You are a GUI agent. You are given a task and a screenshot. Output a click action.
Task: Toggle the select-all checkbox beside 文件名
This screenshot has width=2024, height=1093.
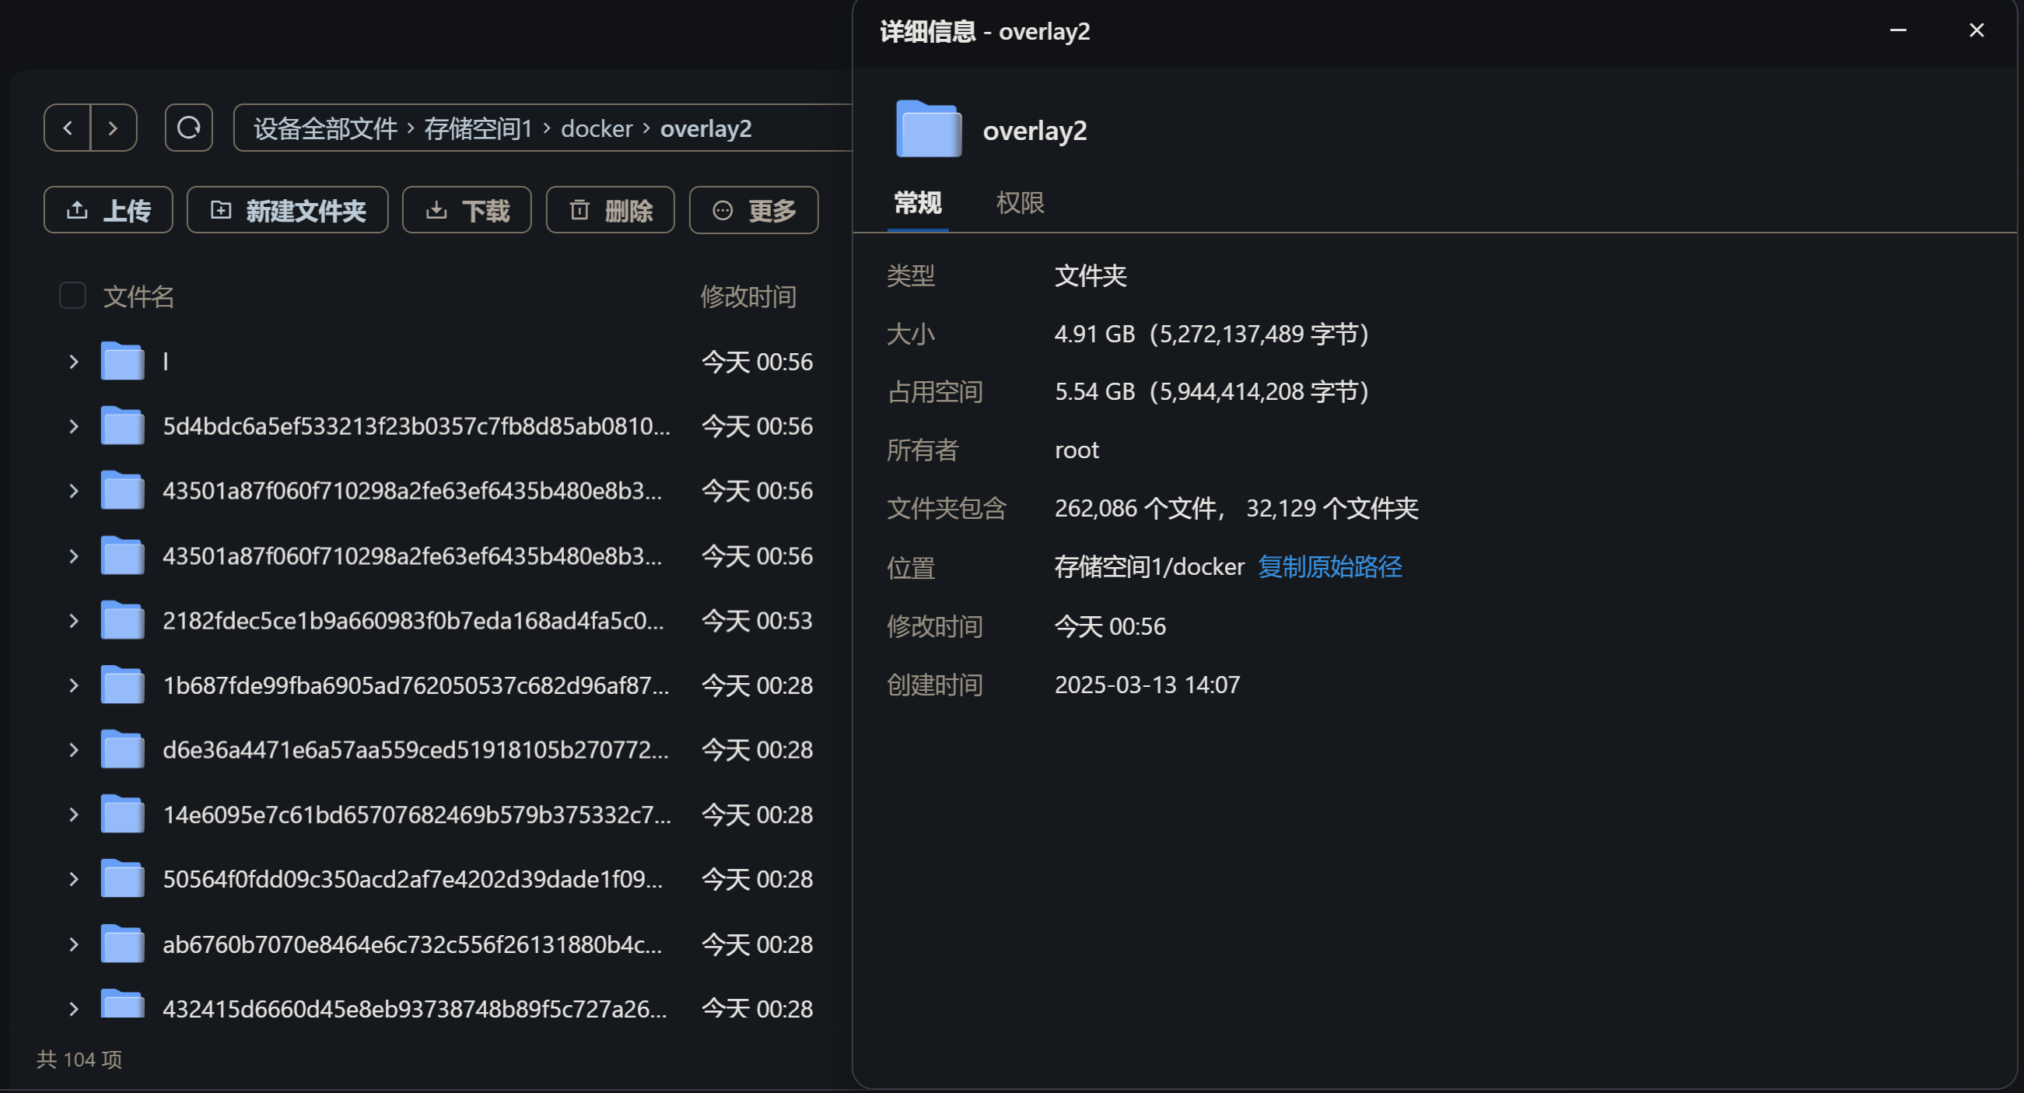click(x=72, y=296)
